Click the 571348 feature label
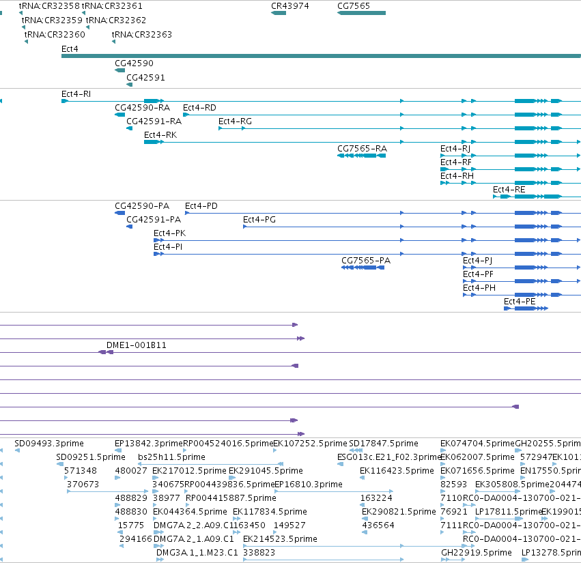 [x=81, y=471]
